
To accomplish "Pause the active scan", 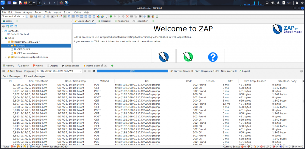I will (x=85, y=71).
